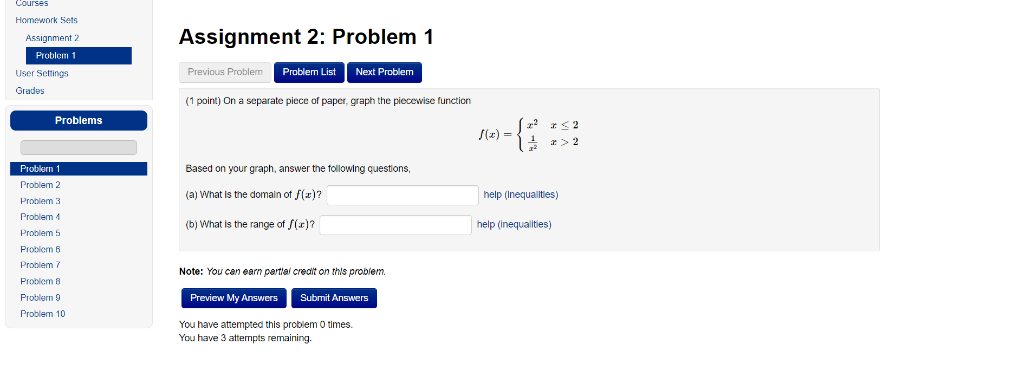Advance to the Next Problem
Viewport: 1019px width, 370px height.
click(x=384, y=72)
